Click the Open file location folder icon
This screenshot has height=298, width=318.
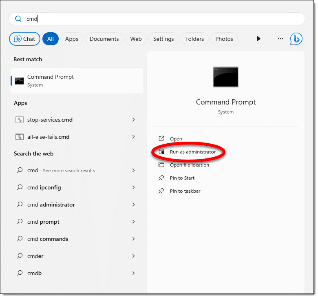(161, 165)
